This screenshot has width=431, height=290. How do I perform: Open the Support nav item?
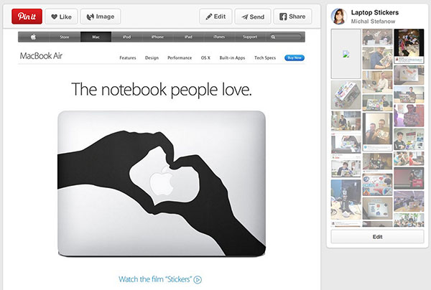tap(250, 37)
